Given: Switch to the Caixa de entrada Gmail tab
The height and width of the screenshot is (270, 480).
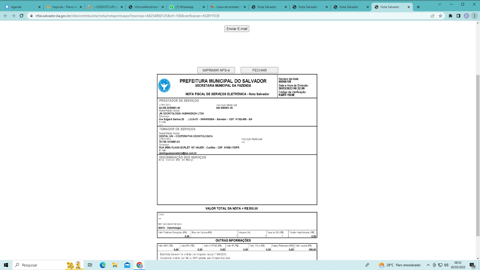Looking at the screenshot, I should coord(227,7).
